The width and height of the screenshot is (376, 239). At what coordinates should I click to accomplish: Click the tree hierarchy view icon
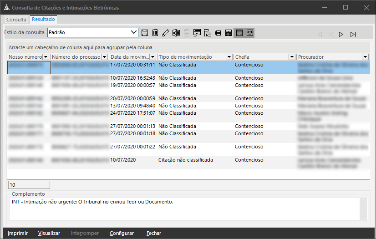pos(208,33)
